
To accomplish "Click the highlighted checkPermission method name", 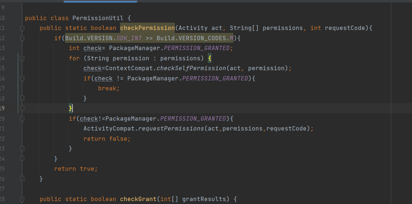I will [147, 28].
